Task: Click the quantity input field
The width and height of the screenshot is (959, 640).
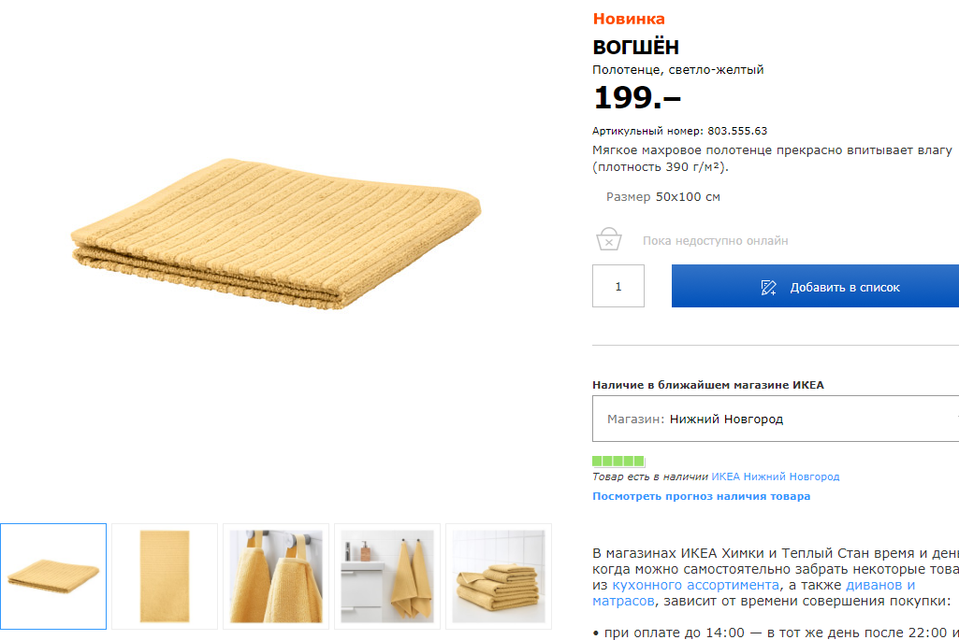Action: 618,286
